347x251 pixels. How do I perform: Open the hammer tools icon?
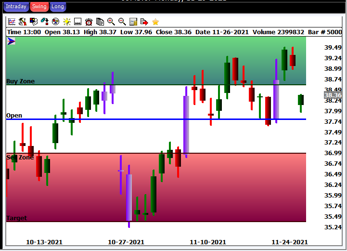point(22,22)
